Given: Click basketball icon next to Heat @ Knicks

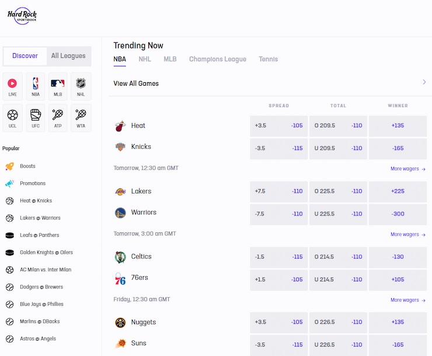Looking at the screenshot, I should (10, 201).
